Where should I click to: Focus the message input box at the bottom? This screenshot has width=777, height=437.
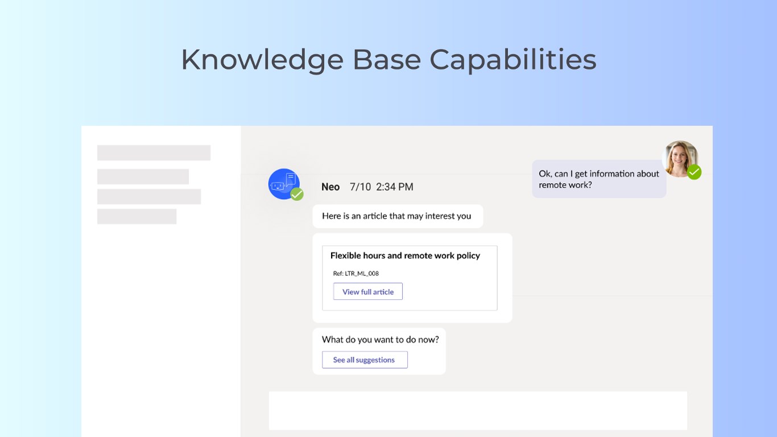tap(478, 410)
